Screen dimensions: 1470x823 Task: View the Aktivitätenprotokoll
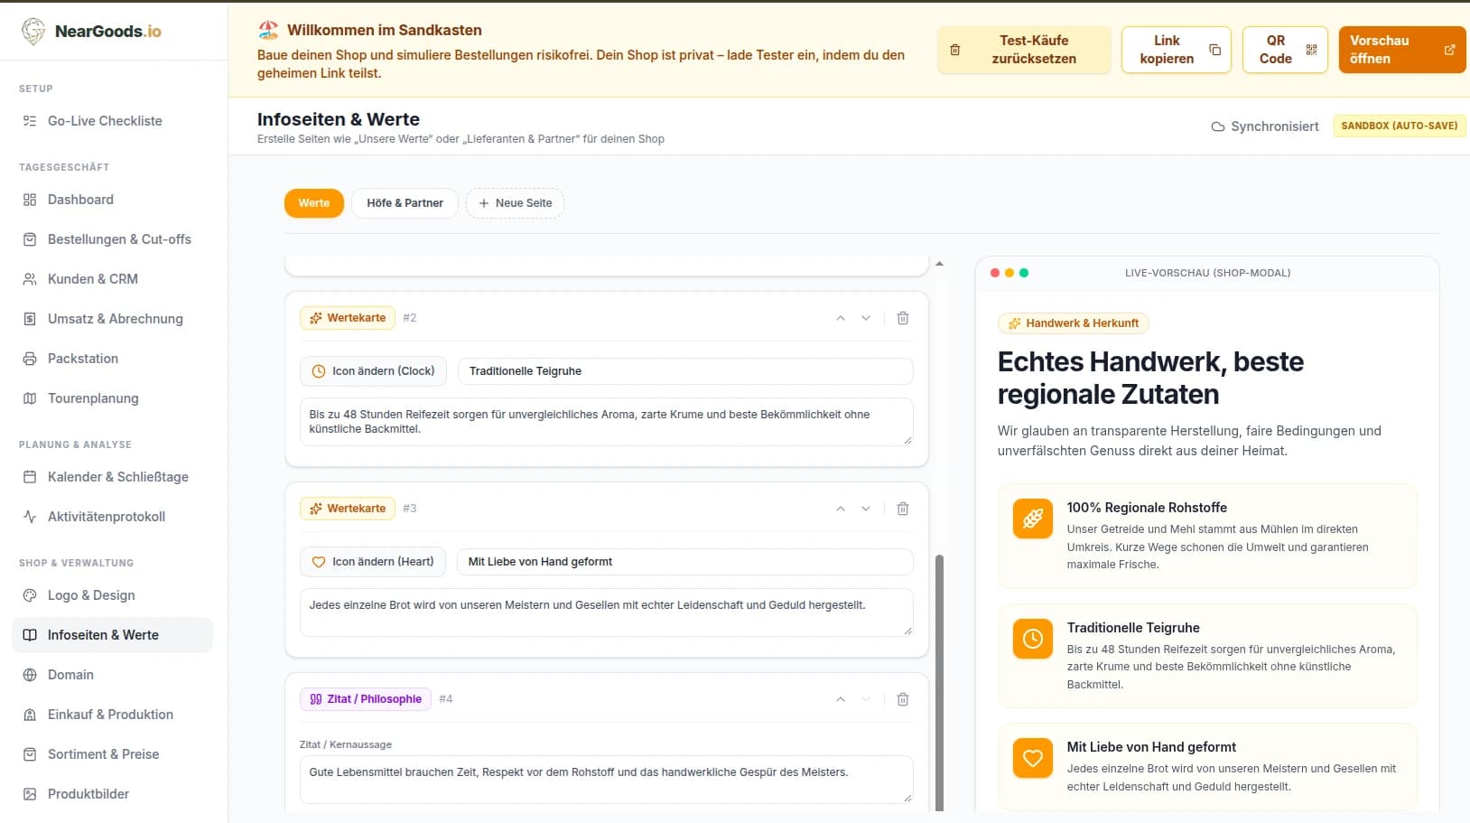tap(113, 517)
